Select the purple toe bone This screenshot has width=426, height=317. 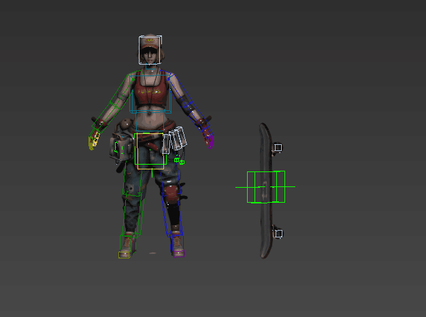[179, 254]
